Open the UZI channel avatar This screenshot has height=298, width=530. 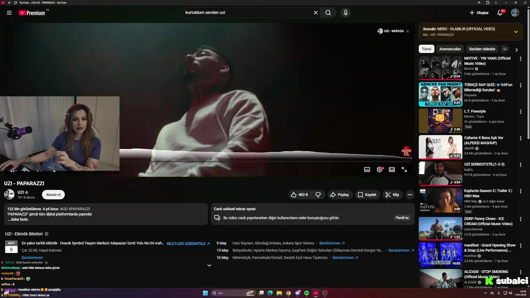9,194
